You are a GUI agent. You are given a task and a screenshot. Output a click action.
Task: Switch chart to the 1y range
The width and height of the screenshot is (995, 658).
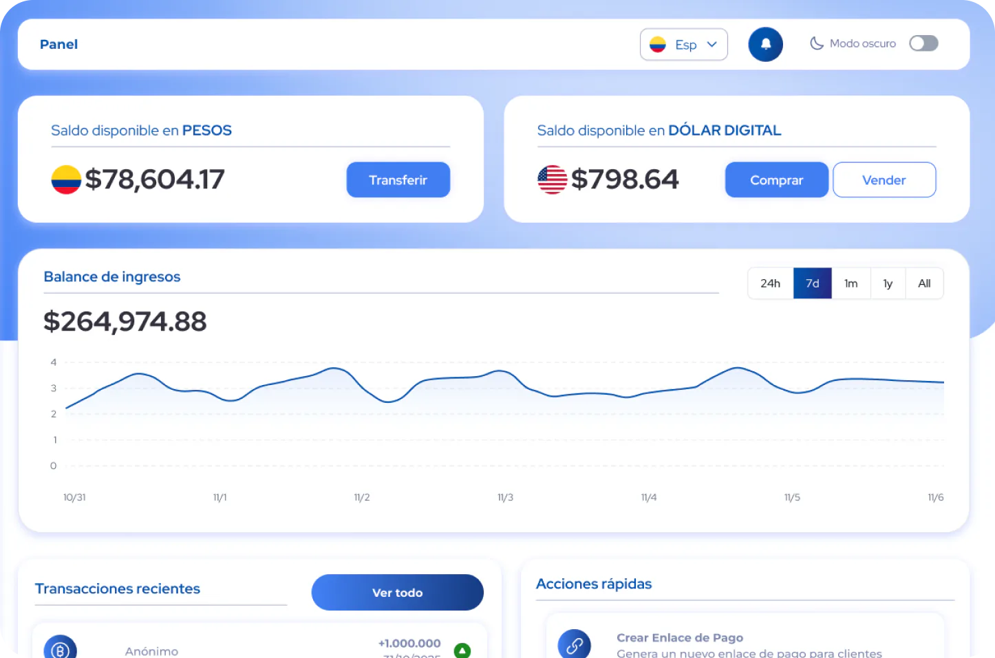coord(888,283)
